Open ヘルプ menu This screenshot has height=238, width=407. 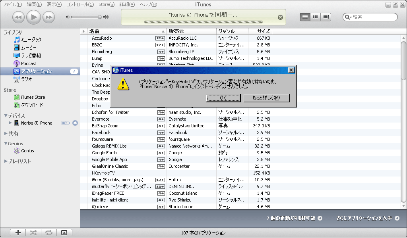[x=148, y=4]
